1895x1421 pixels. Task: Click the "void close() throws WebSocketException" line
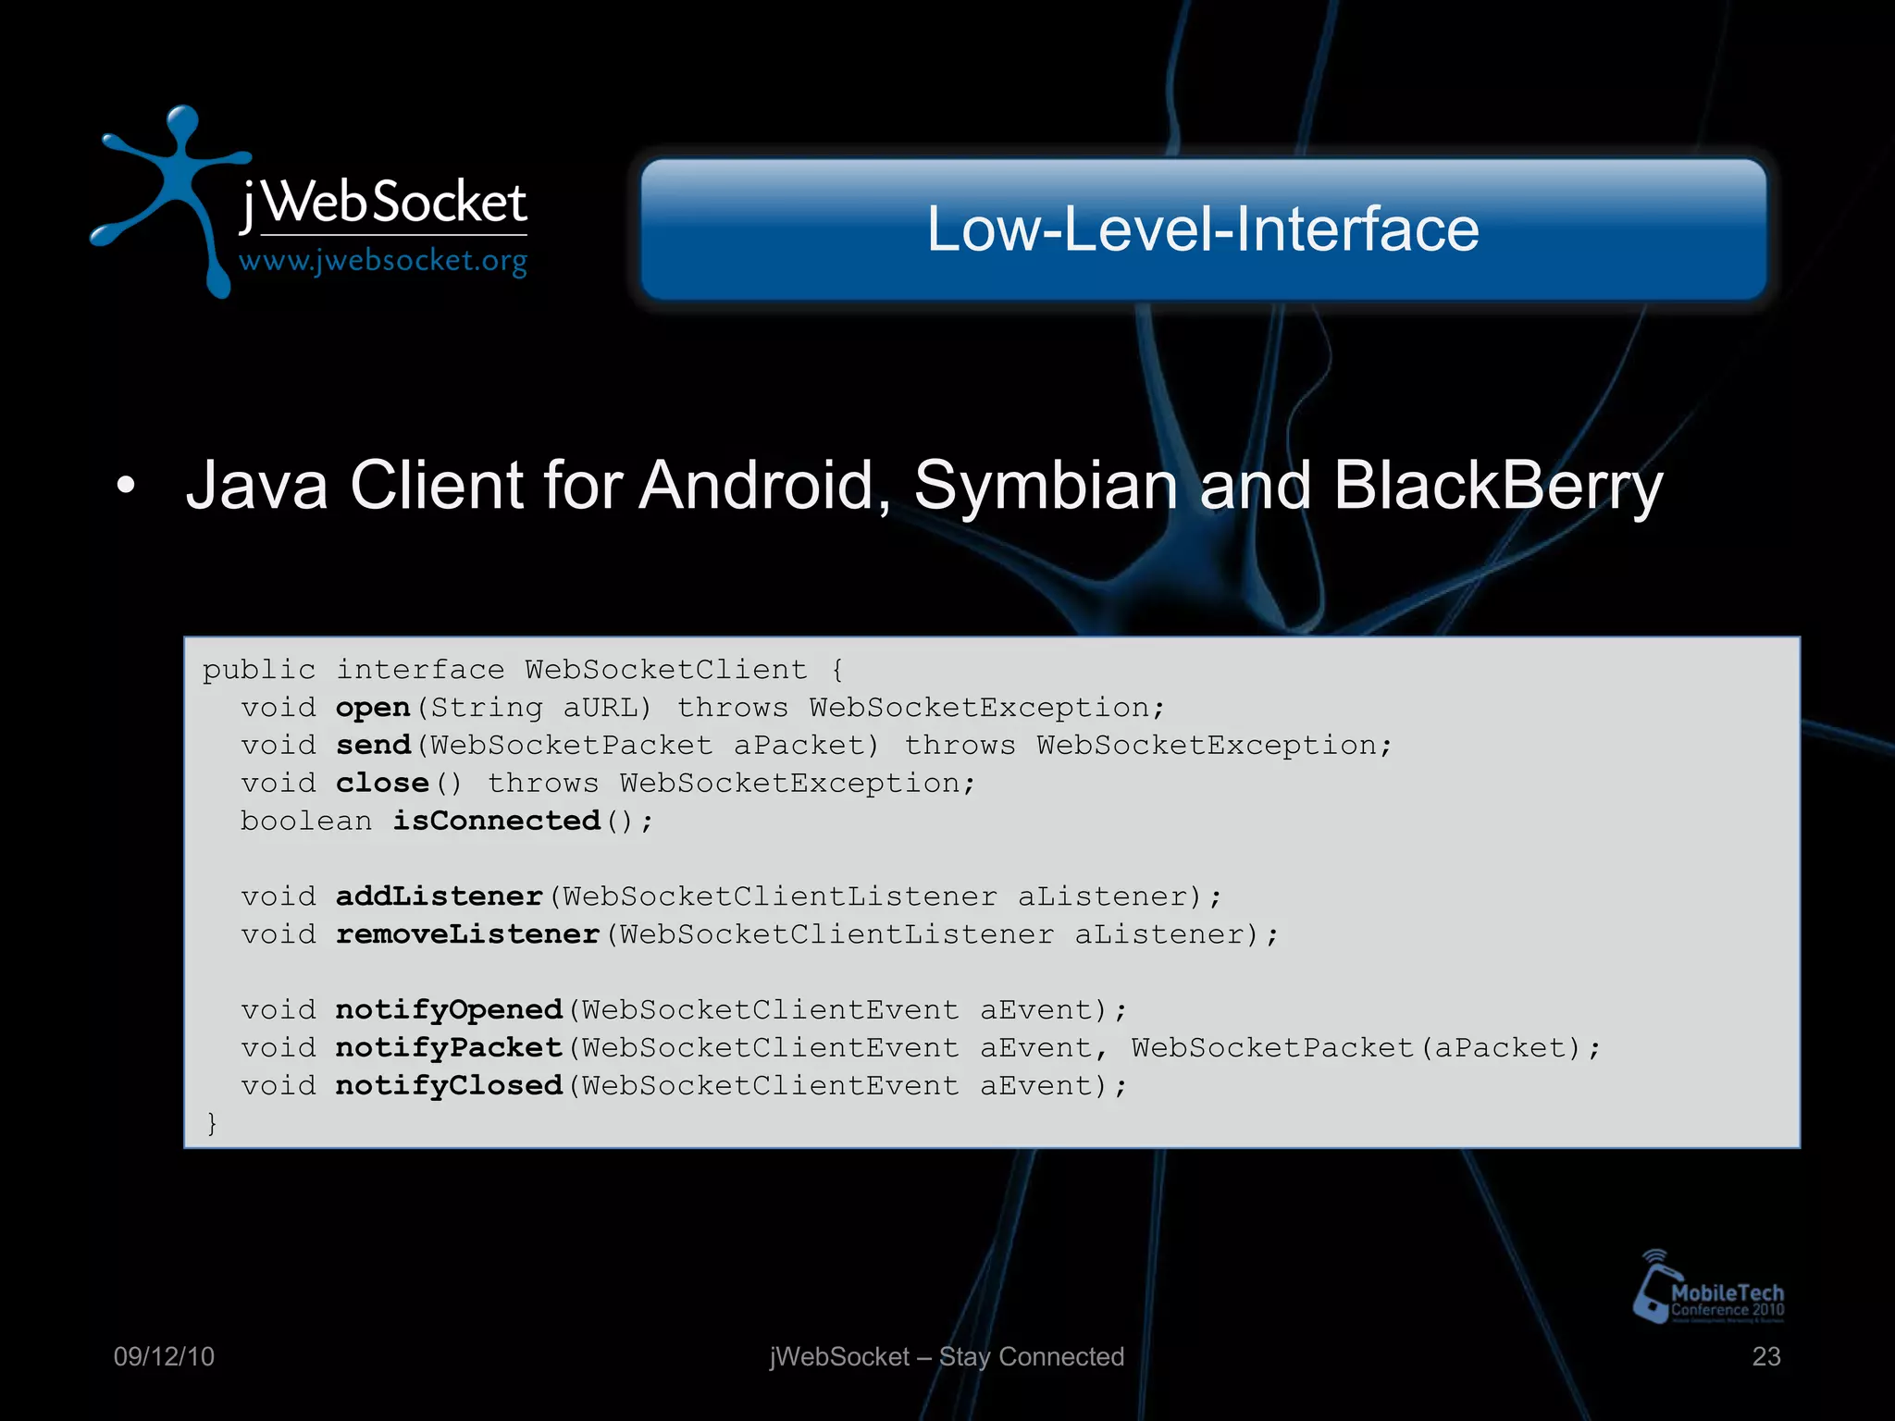pyautogui.click(x=609, y=784)
